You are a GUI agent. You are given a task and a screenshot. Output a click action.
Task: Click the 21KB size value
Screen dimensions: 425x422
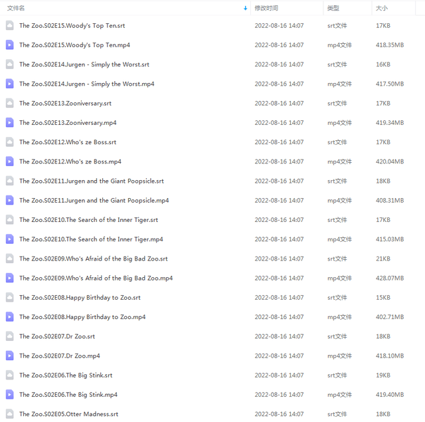coord(383,259)
